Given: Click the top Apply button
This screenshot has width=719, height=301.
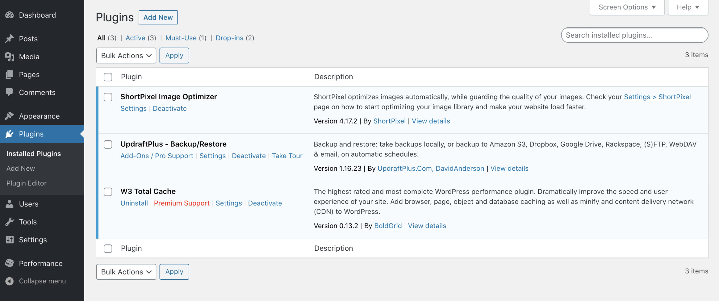Looking at the screenshot, I should [174, 56].
